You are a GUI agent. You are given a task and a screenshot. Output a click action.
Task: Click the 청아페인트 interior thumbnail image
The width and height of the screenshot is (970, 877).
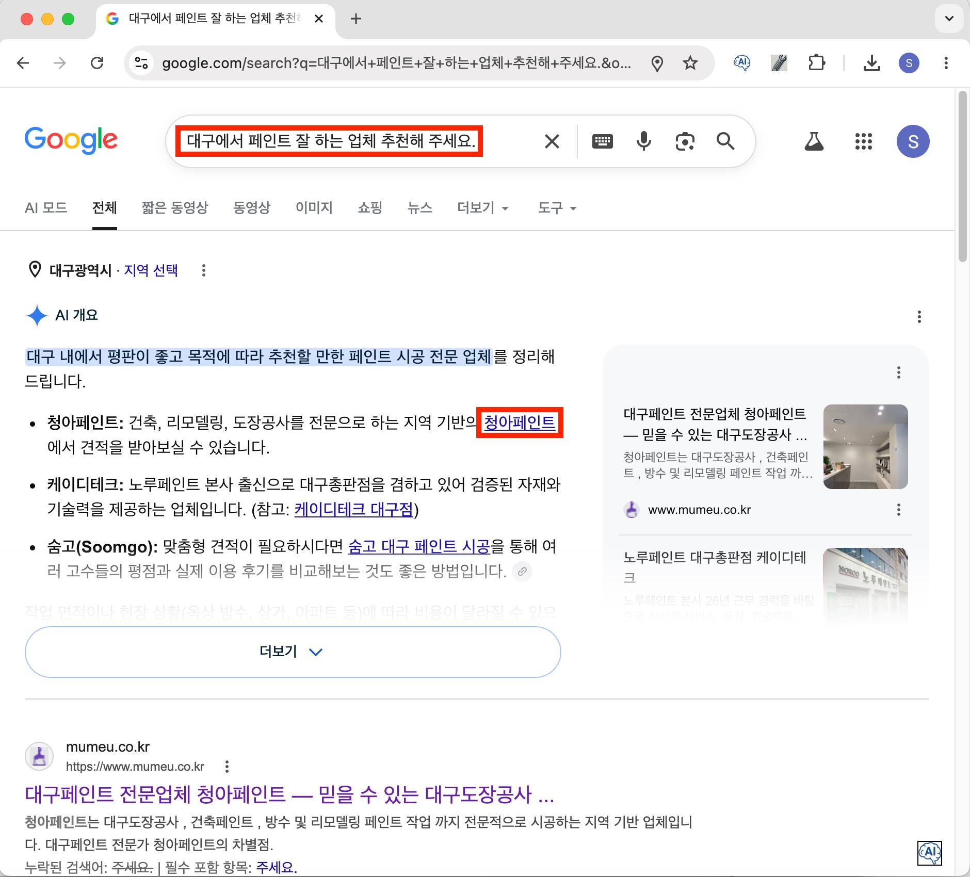(865, 447)
